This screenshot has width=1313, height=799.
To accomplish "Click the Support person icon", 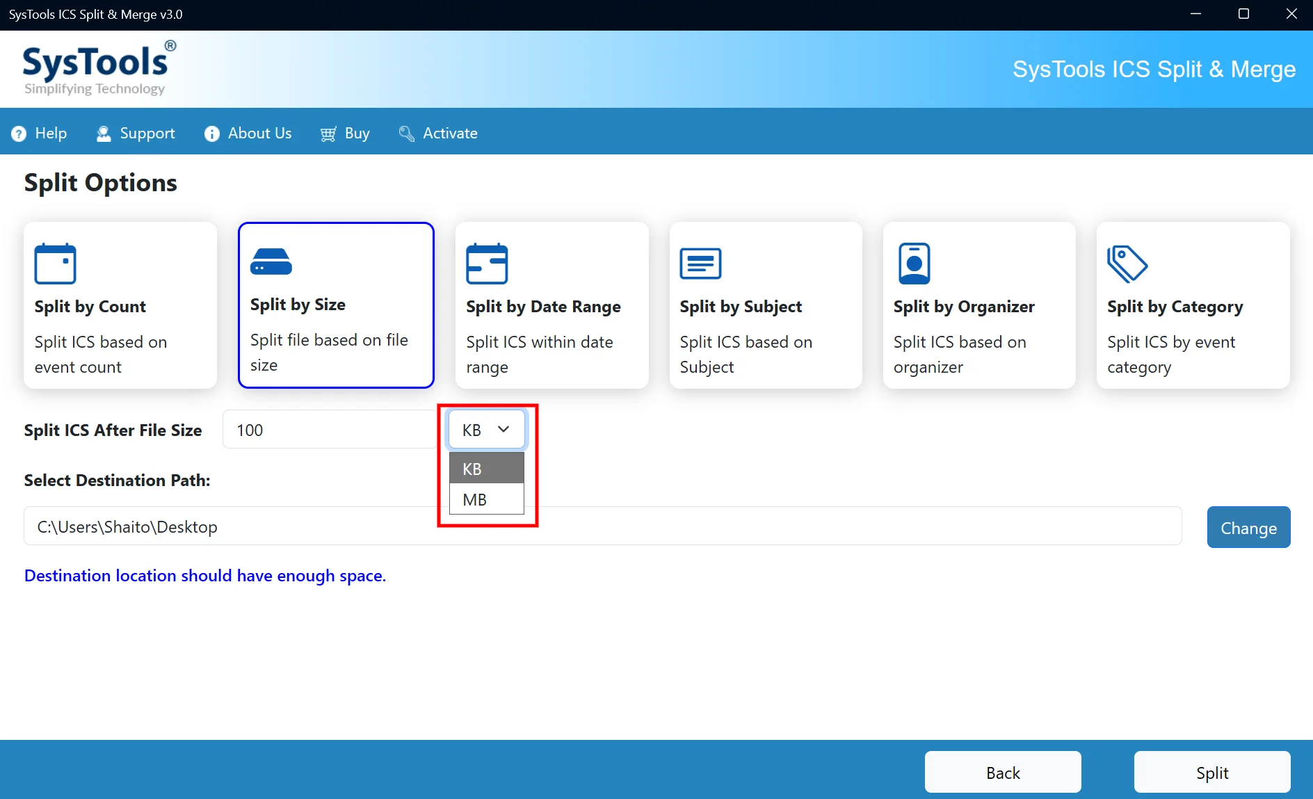I will (104, 134).
